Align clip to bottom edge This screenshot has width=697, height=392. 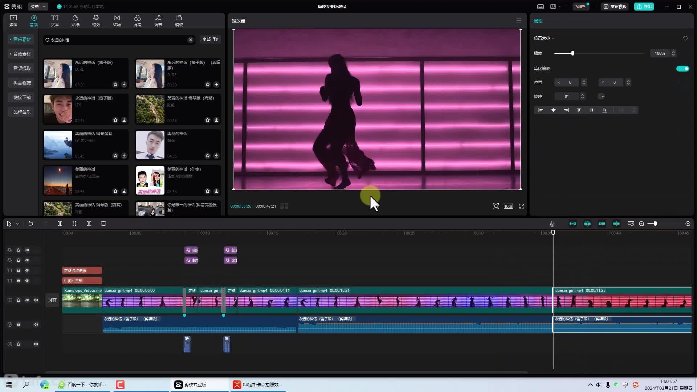click(604, 110)
